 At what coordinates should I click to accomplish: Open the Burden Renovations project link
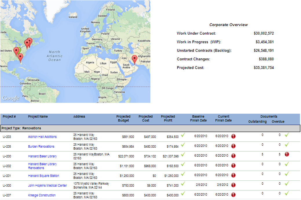tap(41, 147)
